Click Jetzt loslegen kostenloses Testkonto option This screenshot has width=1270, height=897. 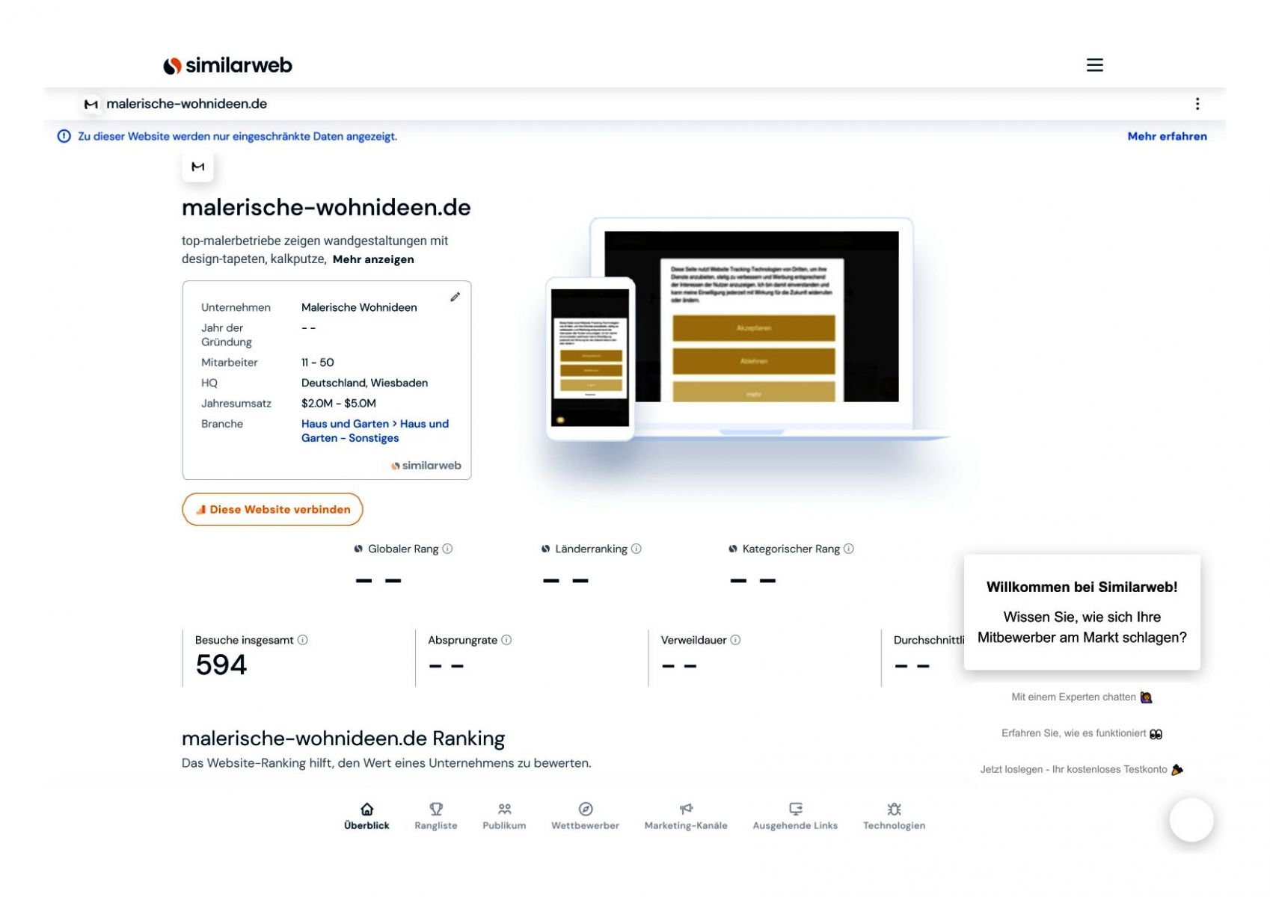pos(1082,769)
